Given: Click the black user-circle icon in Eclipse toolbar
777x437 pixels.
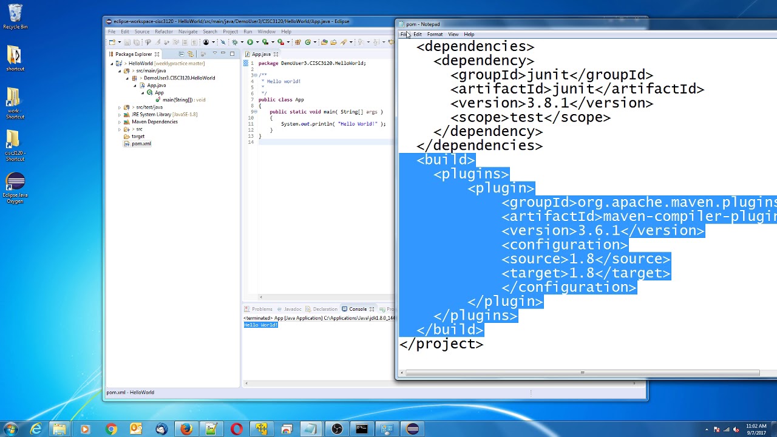Looking at the screenshot, I should pos(206,42).
